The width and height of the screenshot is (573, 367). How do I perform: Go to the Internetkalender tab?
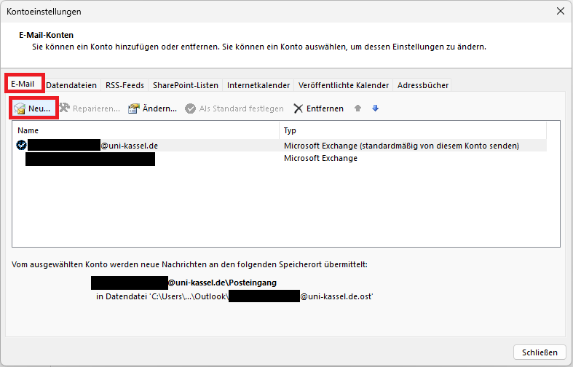pos(258,85)
